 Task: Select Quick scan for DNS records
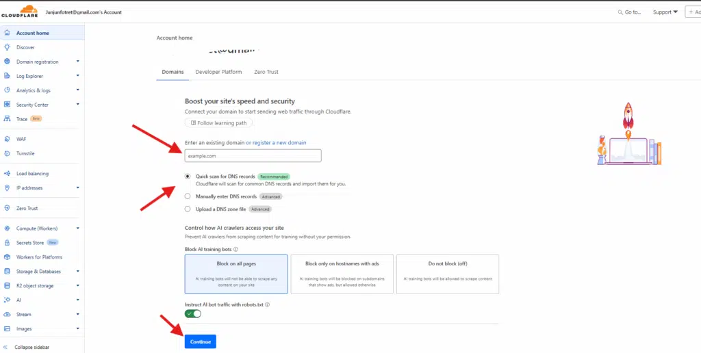(x=188, y=176)
